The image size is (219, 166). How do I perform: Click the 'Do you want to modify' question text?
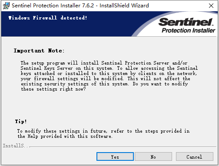[160, 84]
